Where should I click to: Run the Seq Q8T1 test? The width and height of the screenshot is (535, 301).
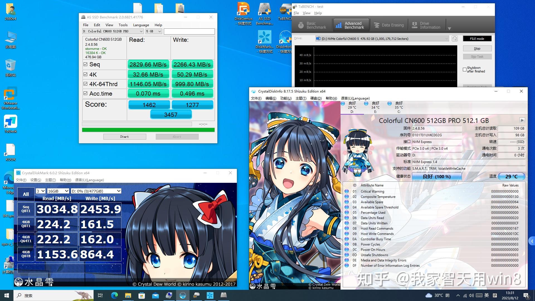tap(26, 209)
